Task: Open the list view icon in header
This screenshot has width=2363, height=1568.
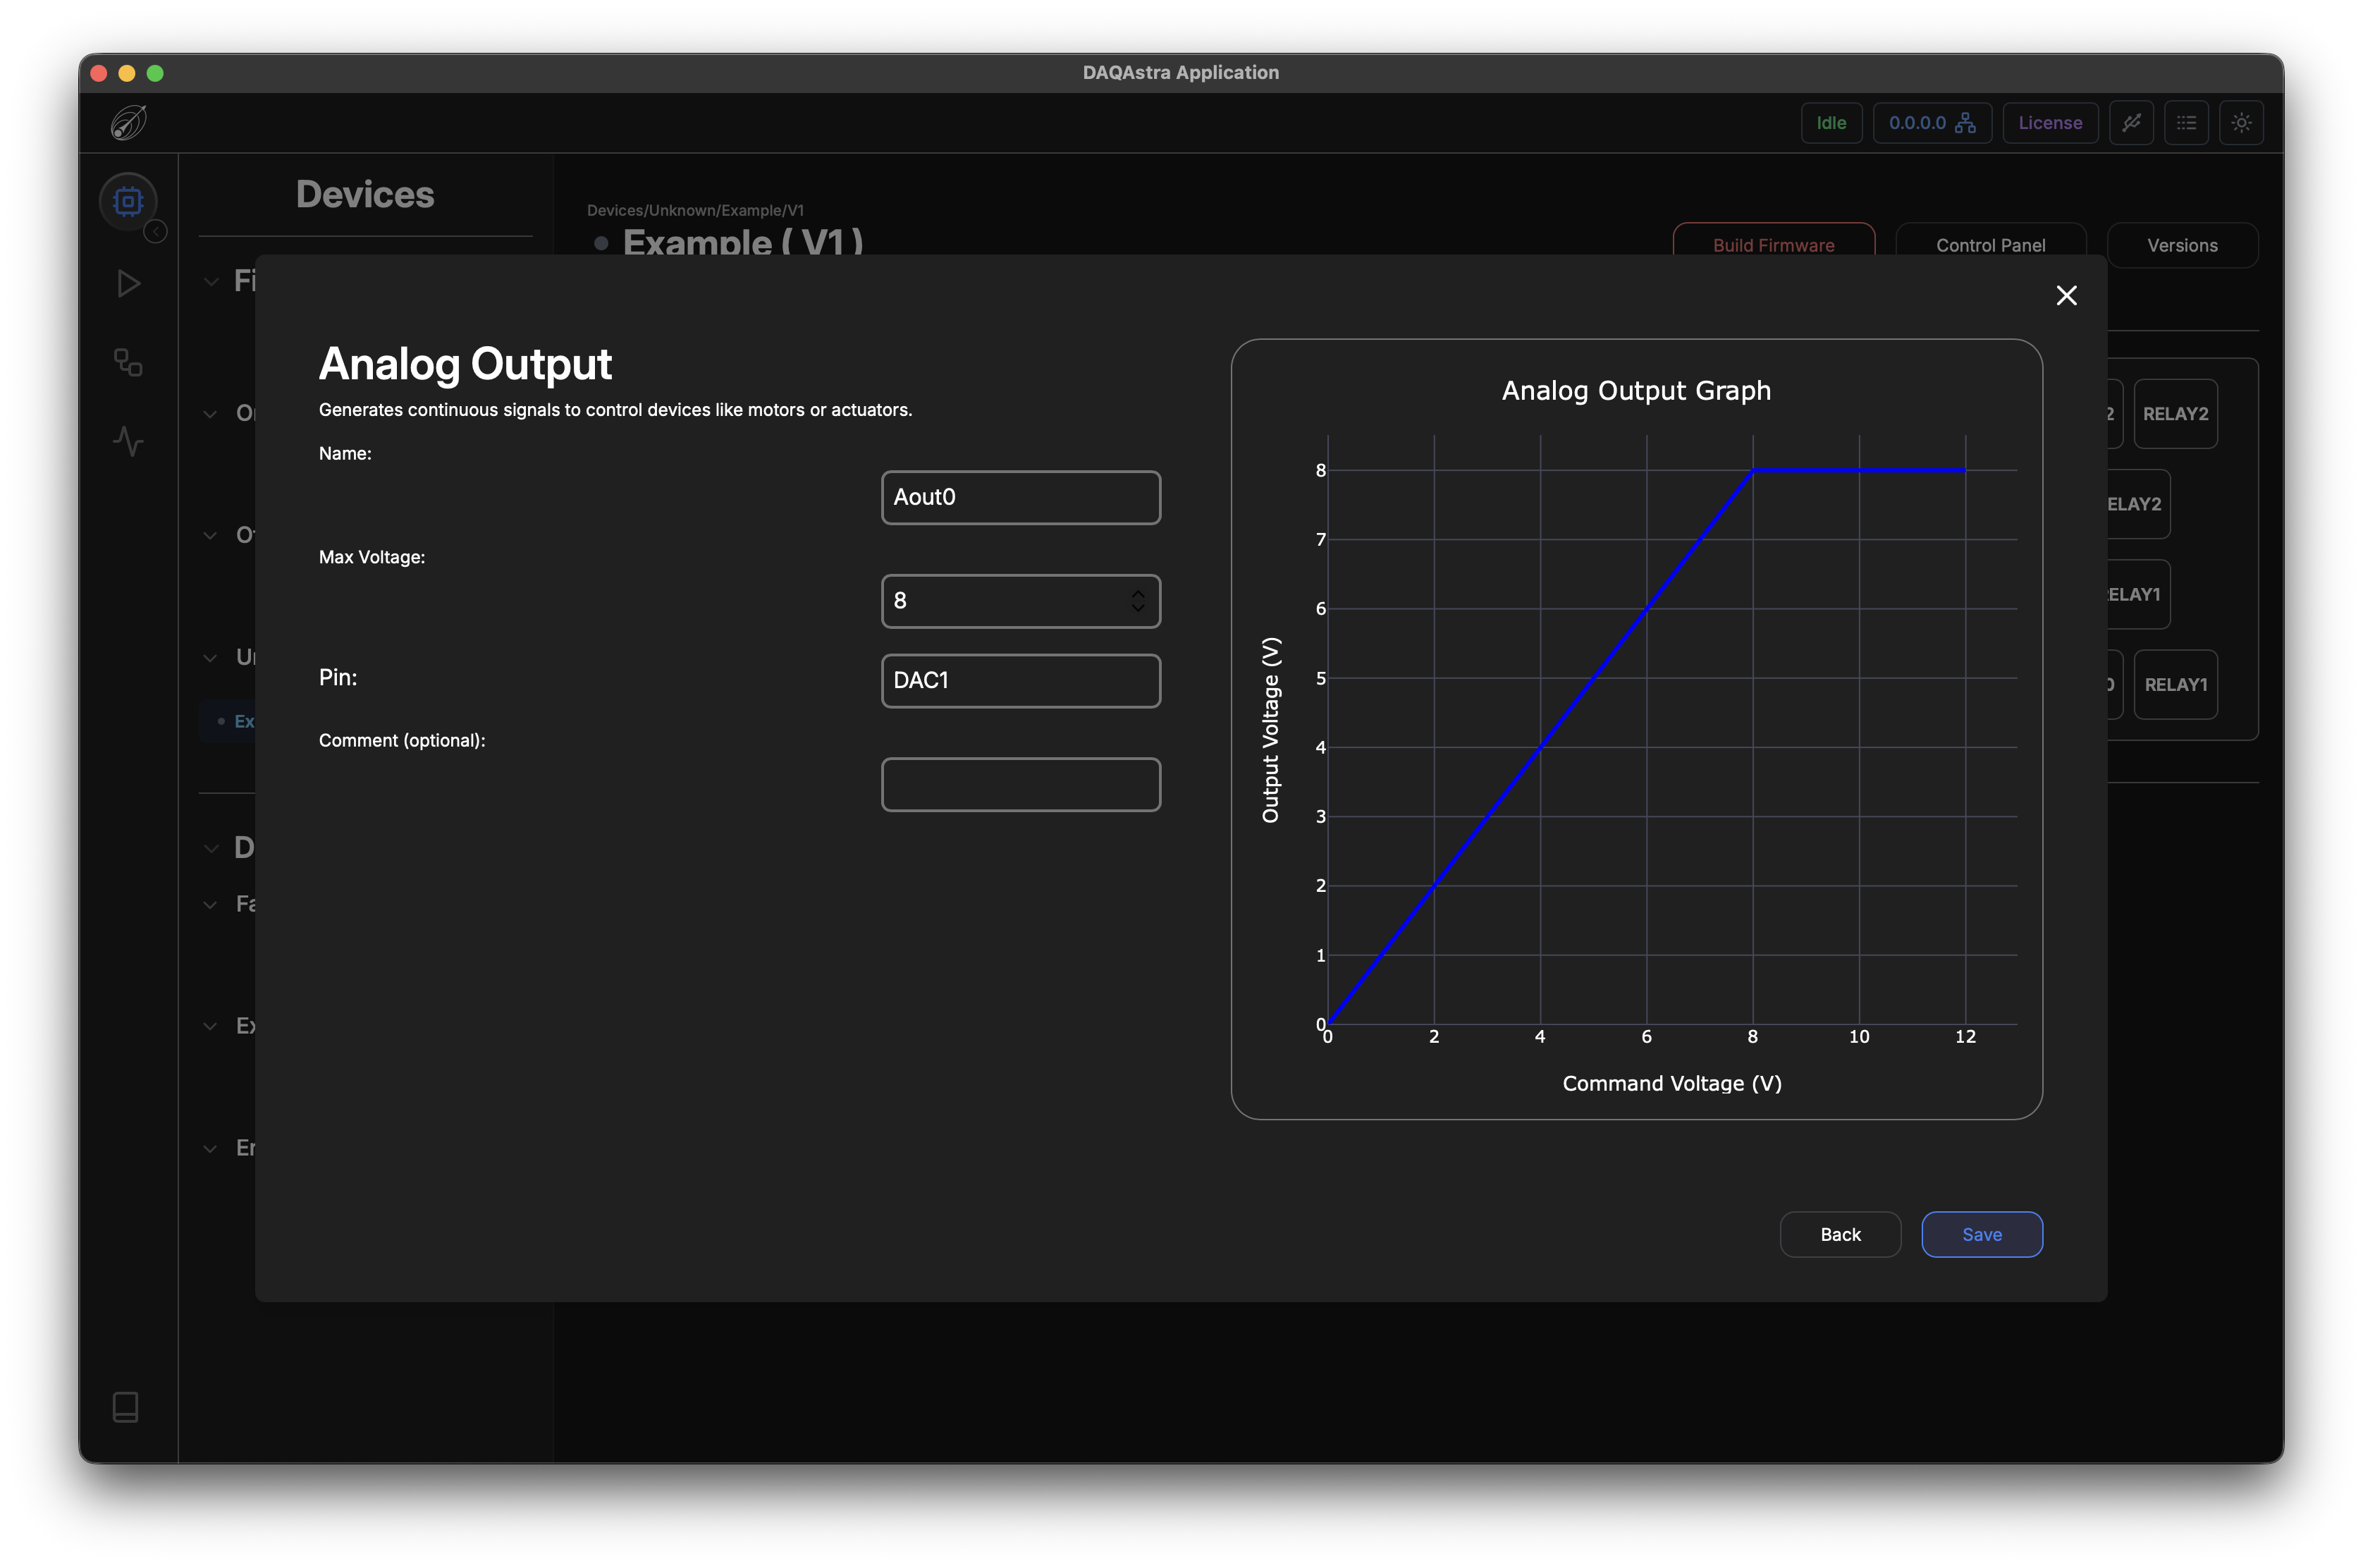Action: click(2186, 123)
